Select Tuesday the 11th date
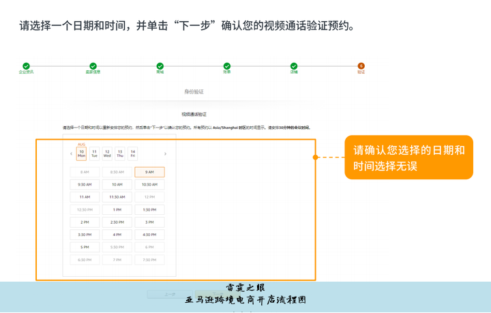 [x=94, y=153]
